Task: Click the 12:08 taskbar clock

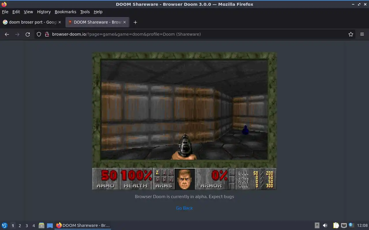Action: click(x=362, y=225)
